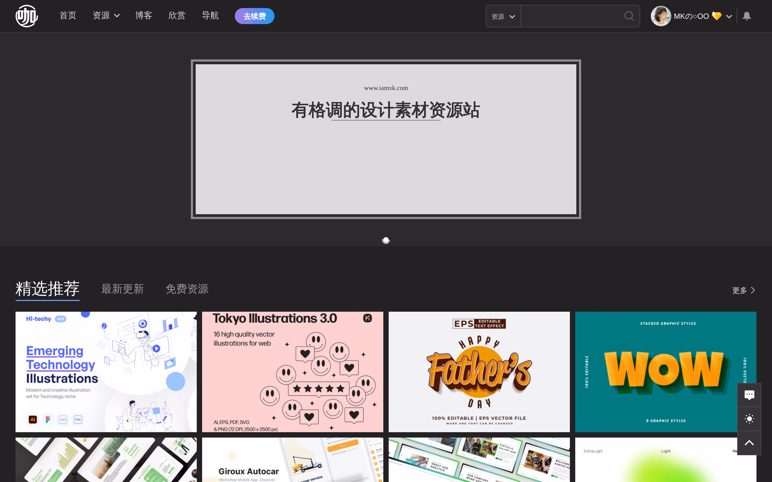Switch to the 最新更新 tab
This screenshot has width=772, height=482.
click(x=123, y=289)
